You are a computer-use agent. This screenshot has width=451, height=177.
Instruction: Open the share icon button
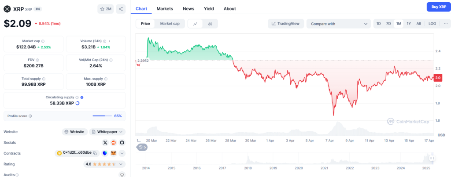point(121,9)
